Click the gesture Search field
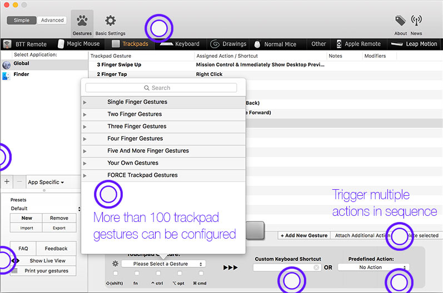 tap(161, 88)
